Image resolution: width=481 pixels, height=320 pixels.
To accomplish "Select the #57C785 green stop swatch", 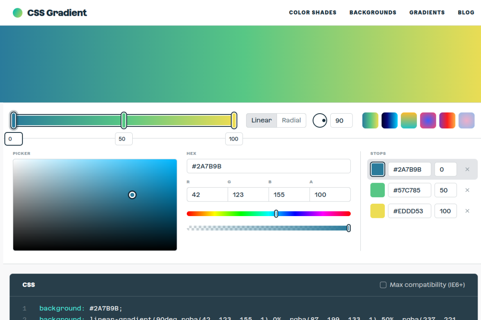I will tap(378, 190).
